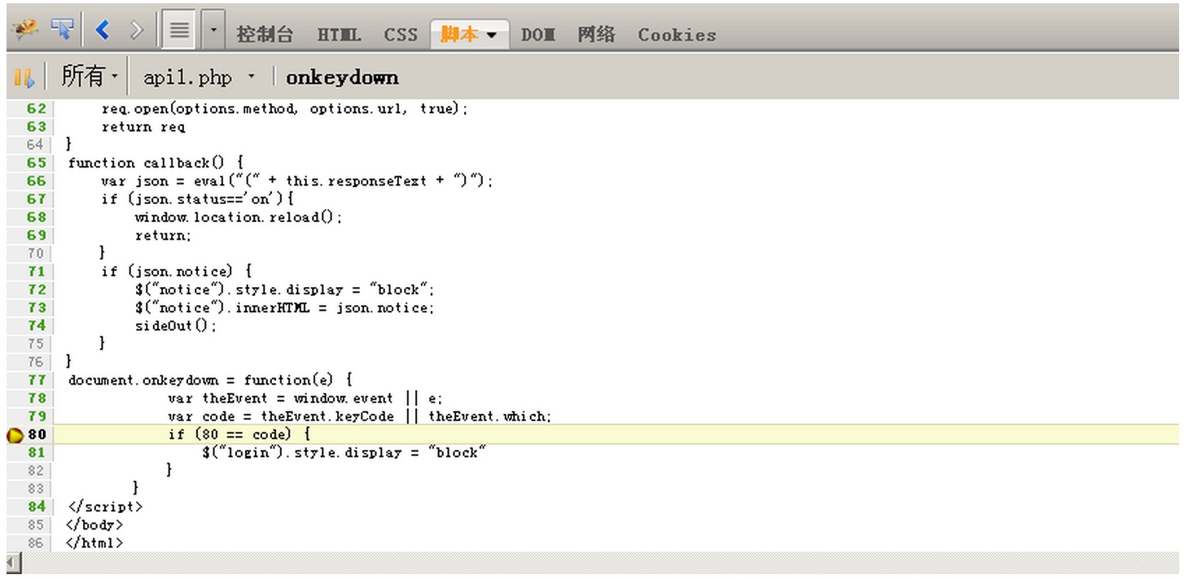Click the 'document.onkeydown = function(e) {' line
Image resolution: width=1184 pixels, height=579 pixels.
(x=210, y=380)
